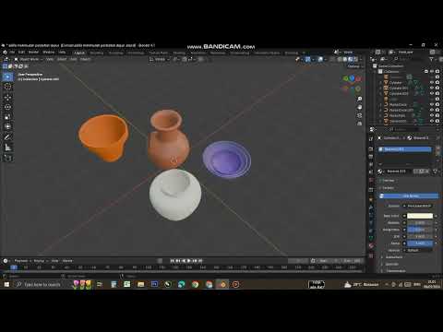Click the pan hand viewport icon
The width and height of the screenshot is (443, 332).
[359, 107]
